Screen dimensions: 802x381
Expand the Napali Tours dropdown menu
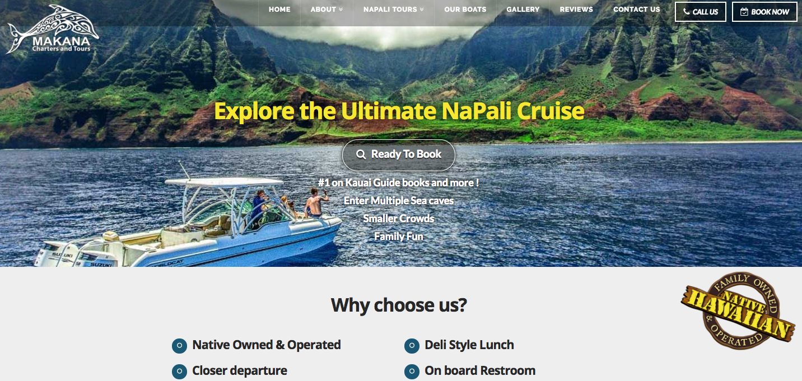coord(394,10)
